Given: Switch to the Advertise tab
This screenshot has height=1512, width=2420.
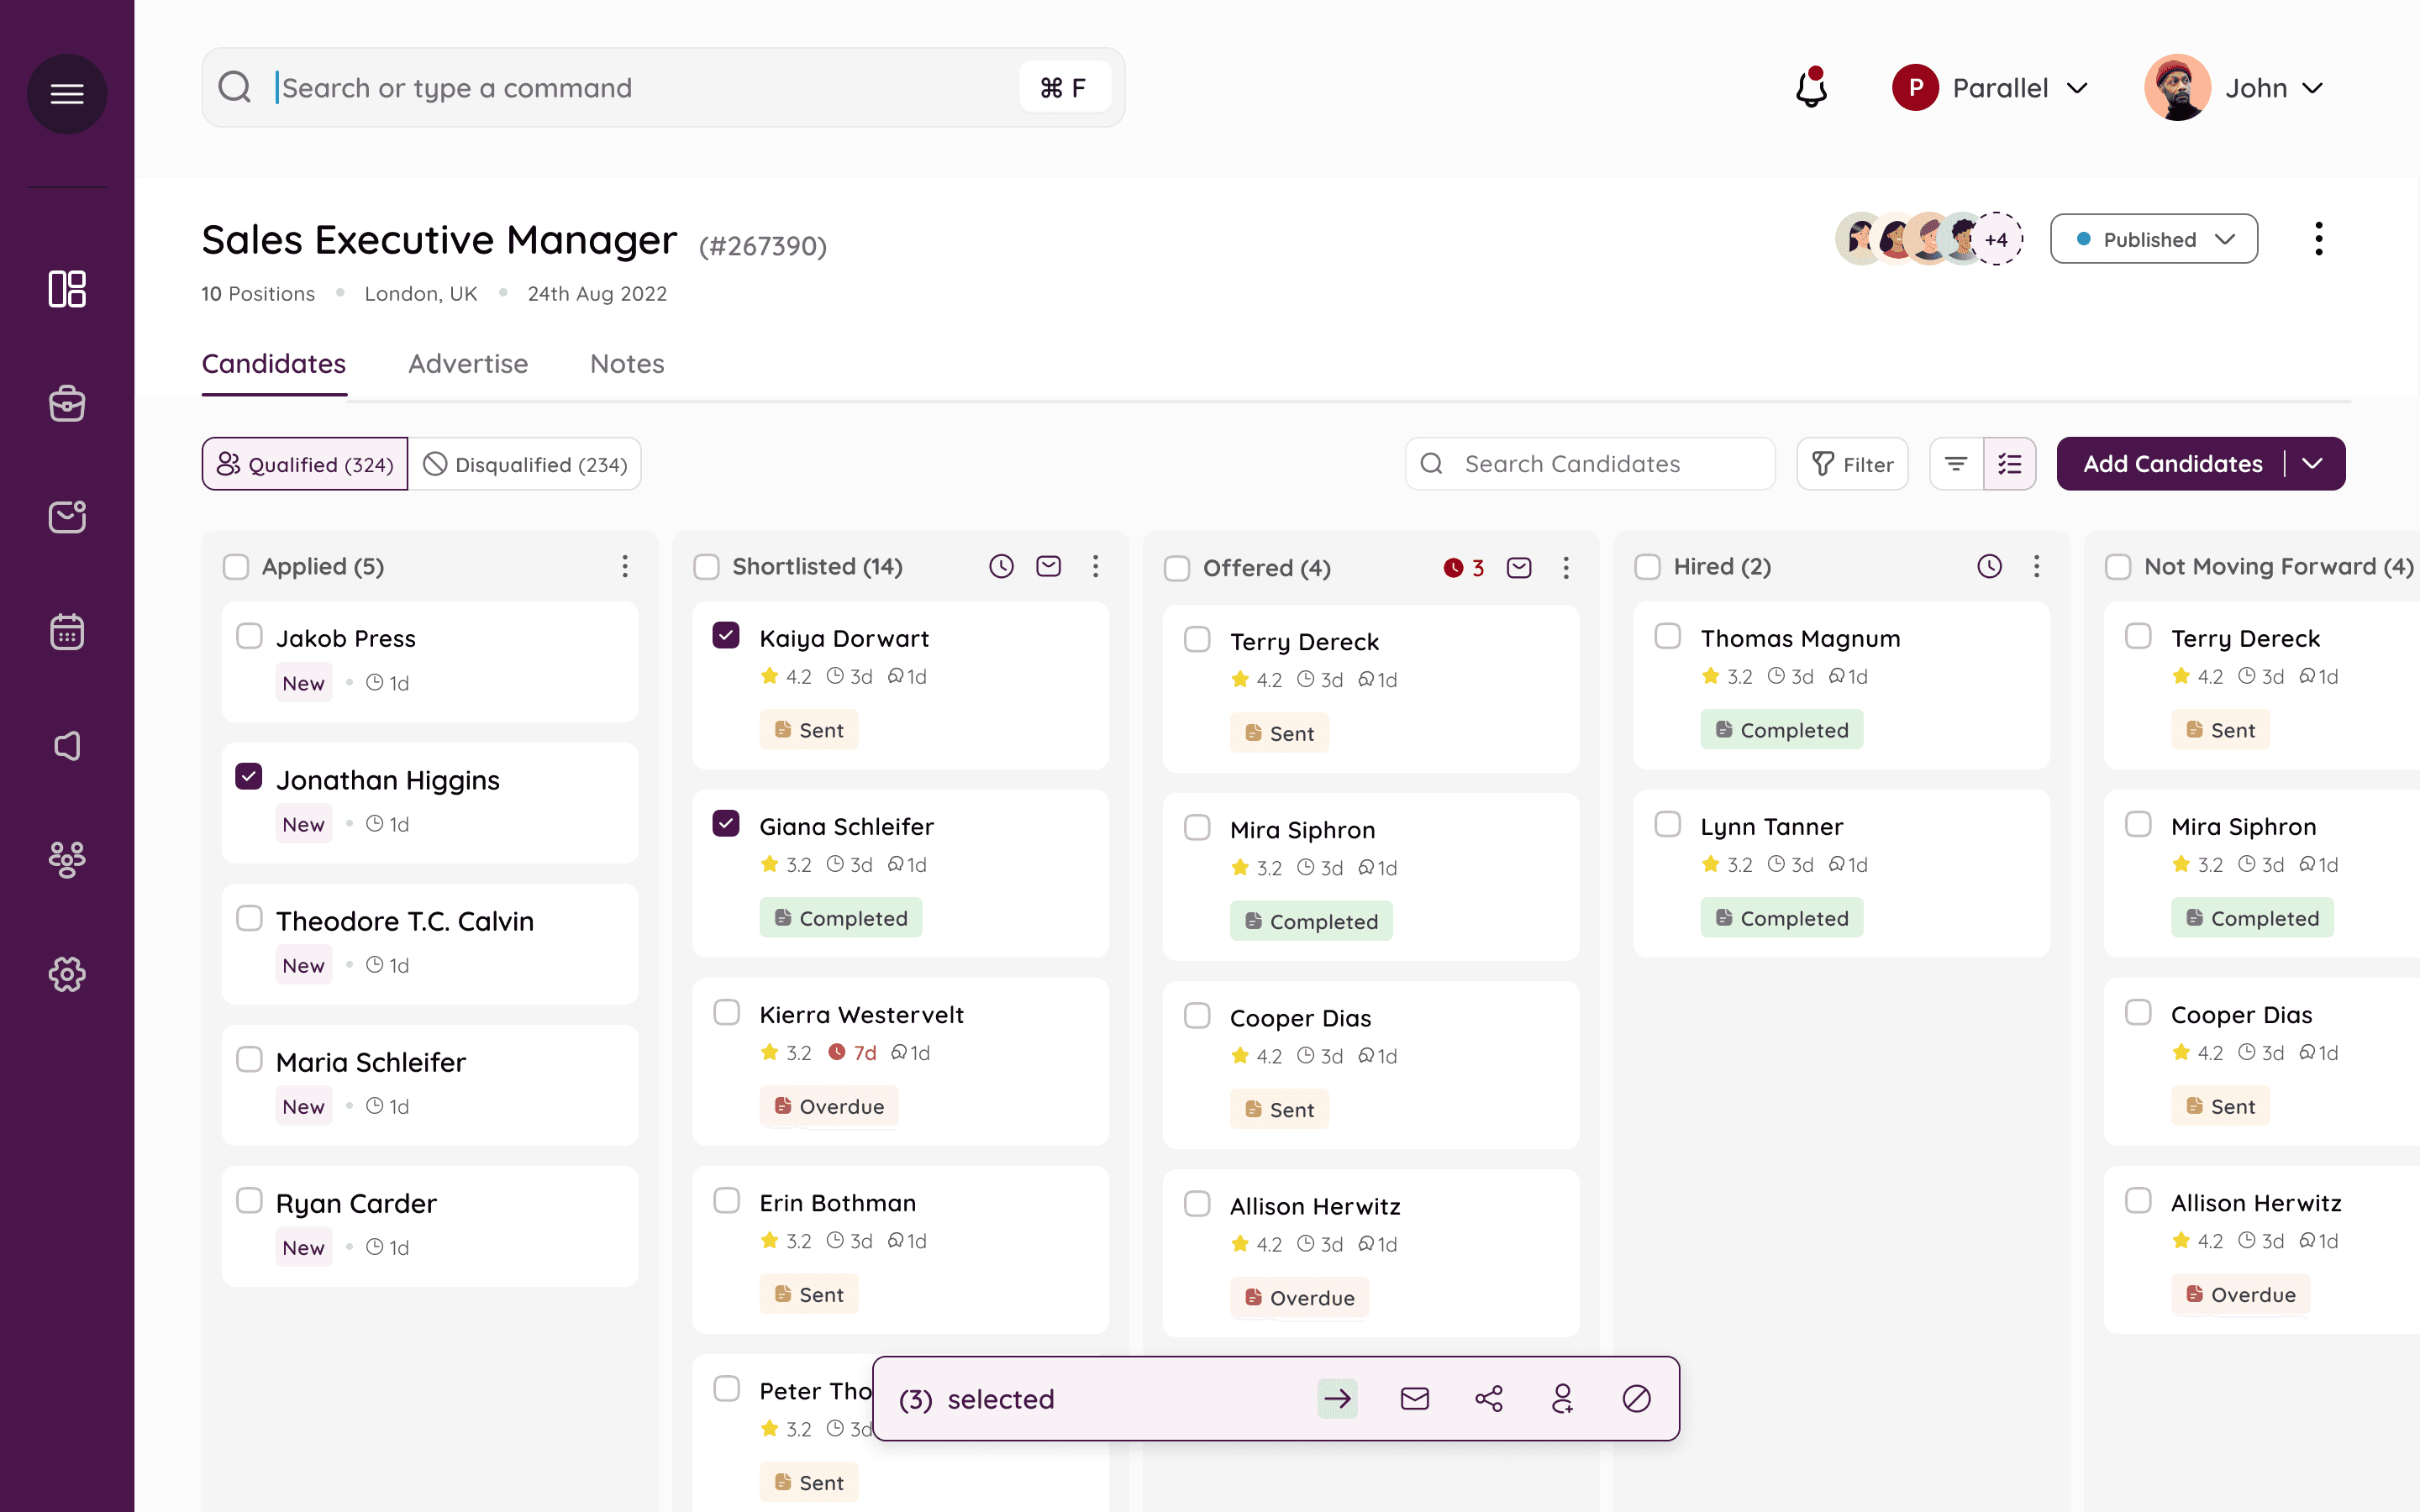Looking at the screenshot, I should [x=468, y=364].
